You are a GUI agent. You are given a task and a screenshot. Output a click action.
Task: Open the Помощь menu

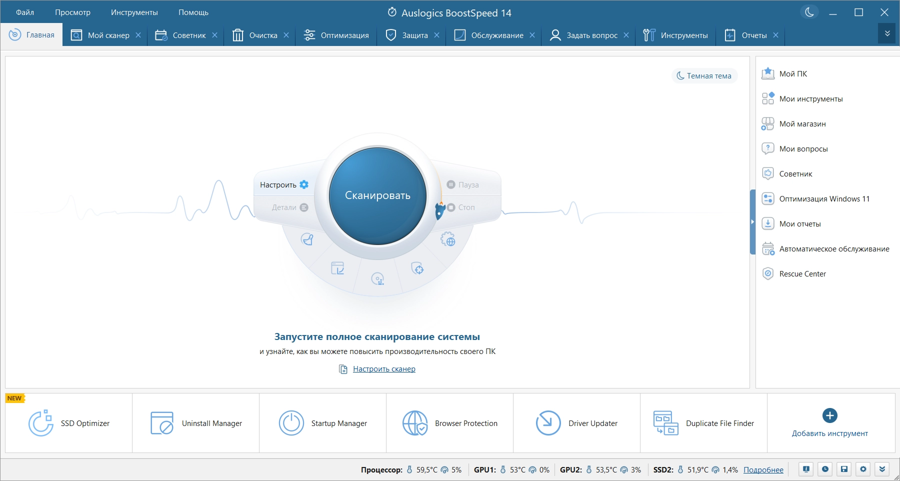(x=193, y=12)
